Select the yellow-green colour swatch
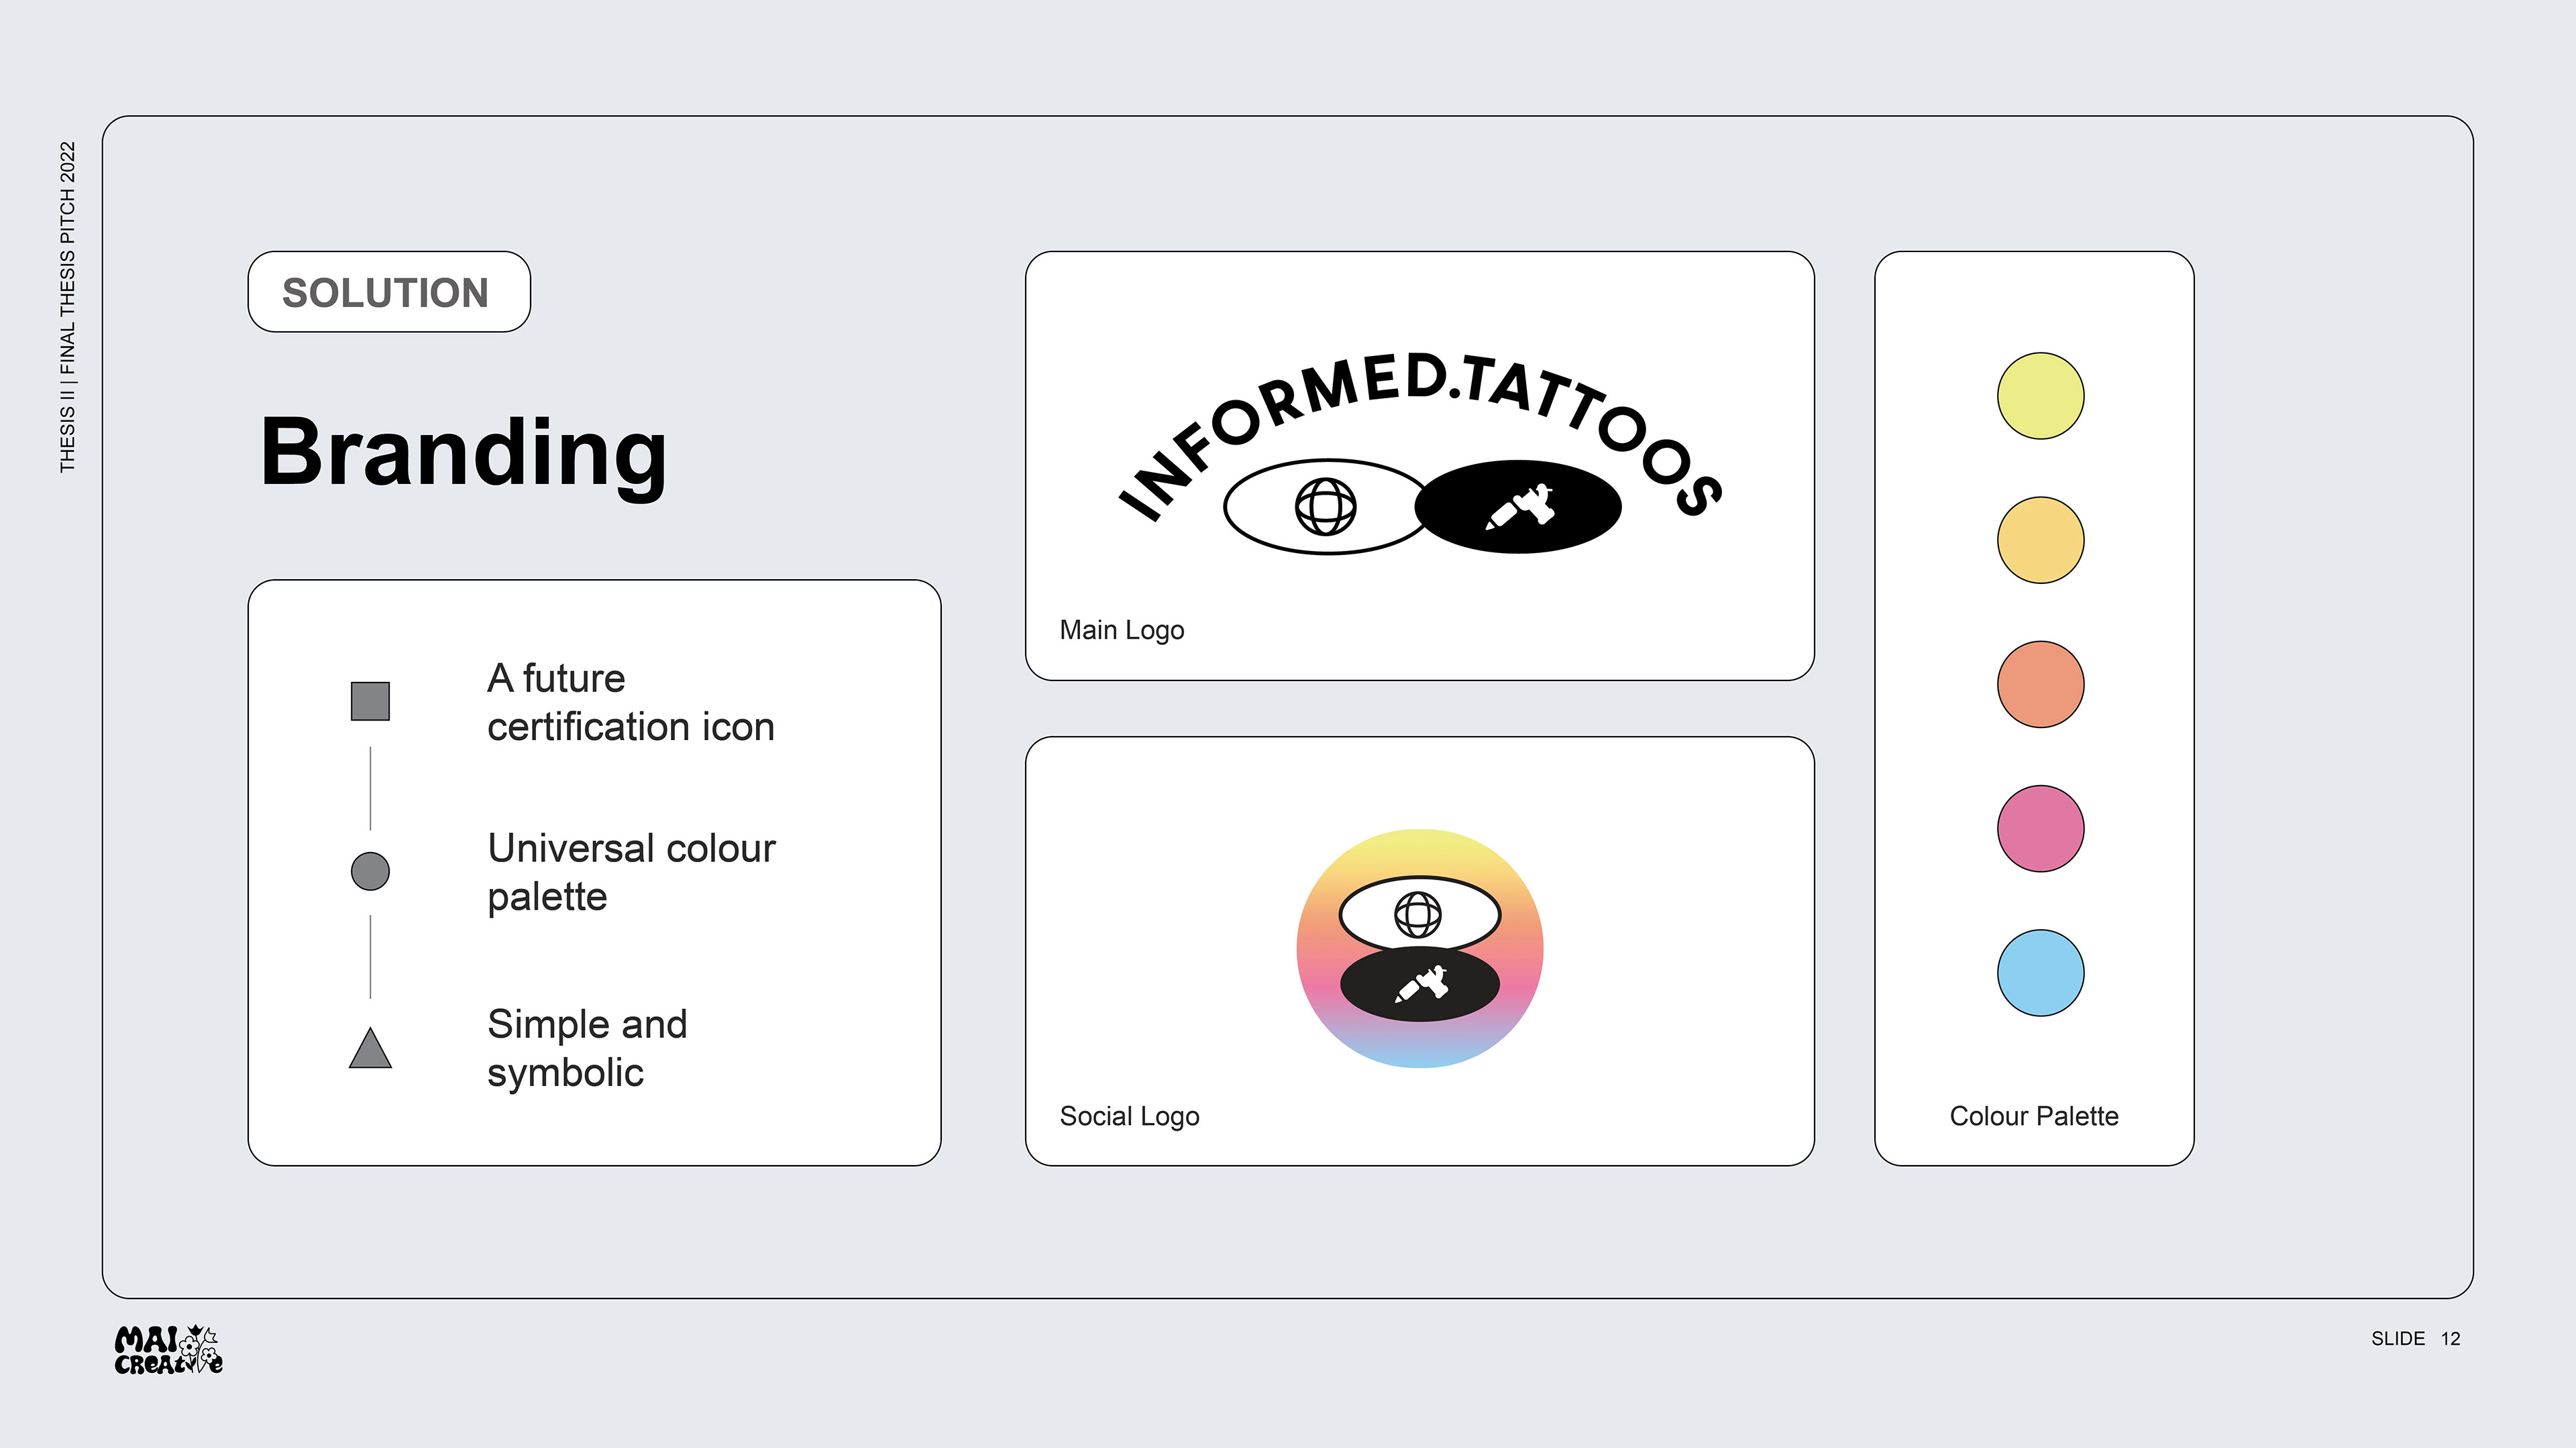The width and height of the screenshot is (2576, 1448). point(2040,396)
